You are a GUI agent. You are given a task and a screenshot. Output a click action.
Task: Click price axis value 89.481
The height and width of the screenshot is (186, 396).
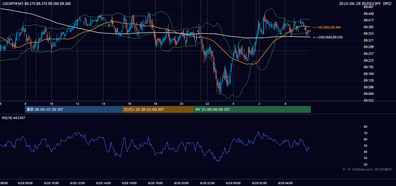(368, 7)
